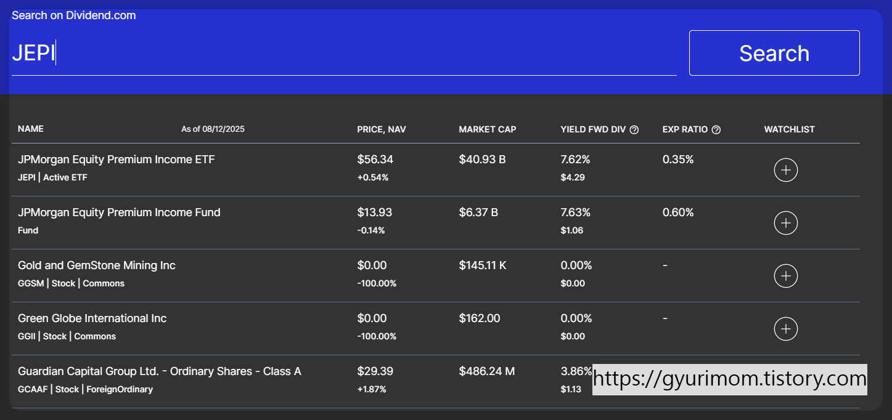Open Exp Ratio help tooltip icon
Screen dimensions: 892x420
[716, 130]
